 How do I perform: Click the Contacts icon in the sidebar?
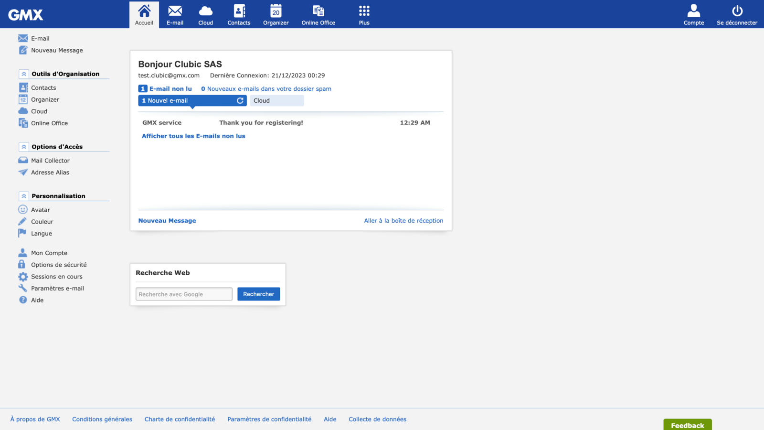(23, 87)
